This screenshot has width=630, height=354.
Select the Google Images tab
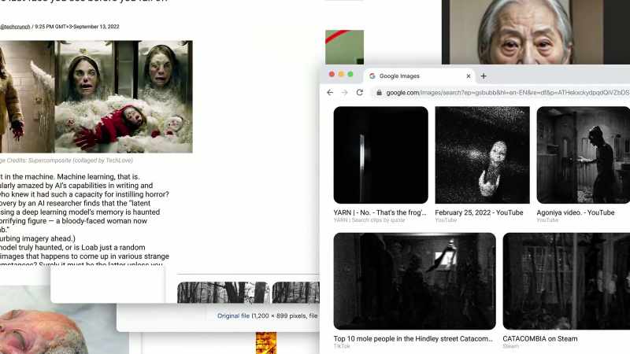pos(419,76)
